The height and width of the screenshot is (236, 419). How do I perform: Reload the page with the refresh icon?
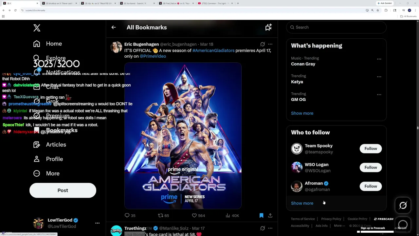15,10
